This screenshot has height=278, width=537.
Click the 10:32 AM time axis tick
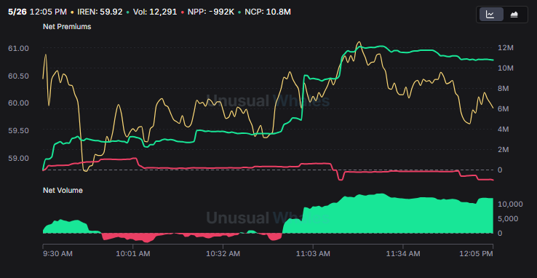pyautogui.click(x=223, y=254)
